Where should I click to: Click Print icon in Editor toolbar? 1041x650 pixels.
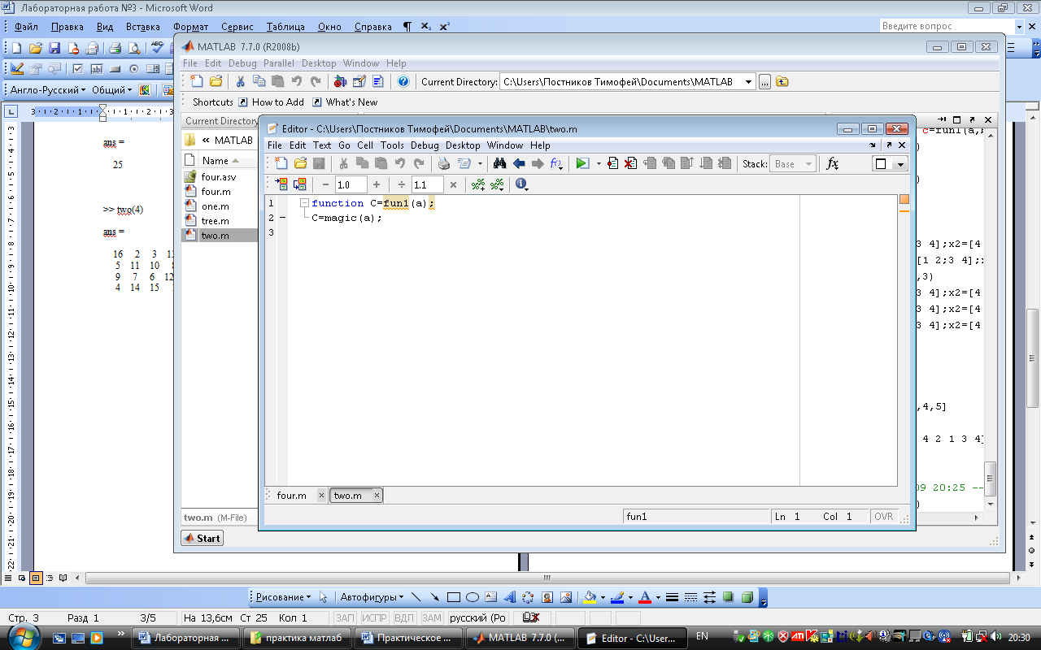(444, 163)
